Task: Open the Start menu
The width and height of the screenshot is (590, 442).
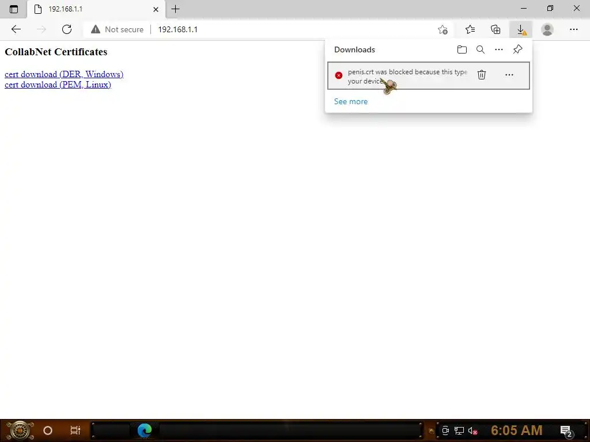Action: [x=20, y=430]
